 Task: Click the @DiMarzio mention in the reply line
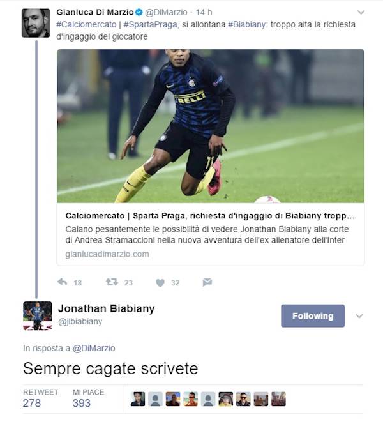94,348
